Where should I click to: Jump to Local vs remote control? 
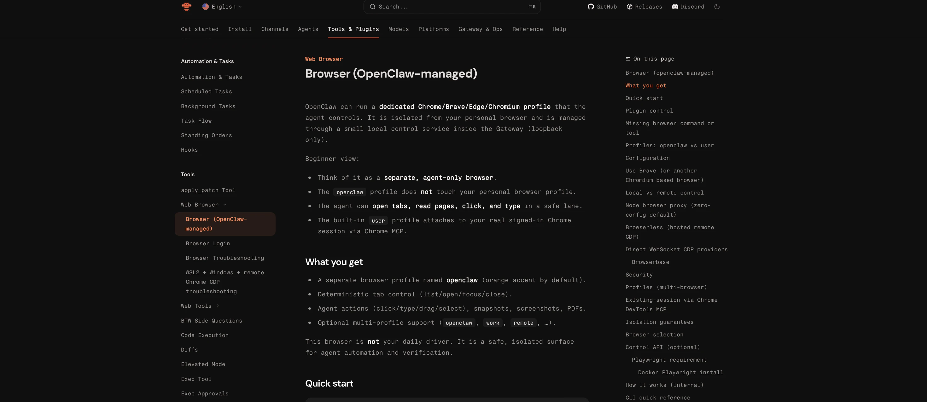(664, 193)
